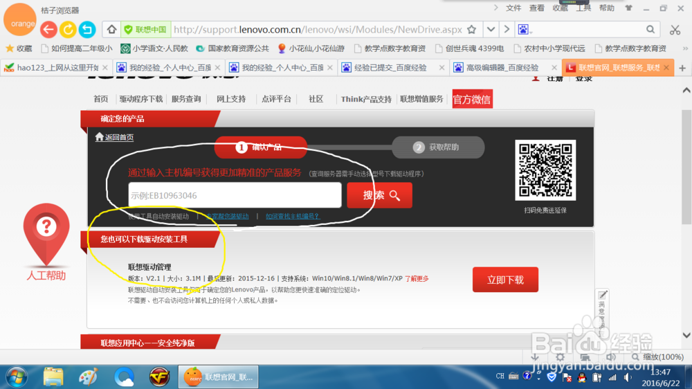Click the 返回首页 link
692x389 pixels.
point(119,137)
